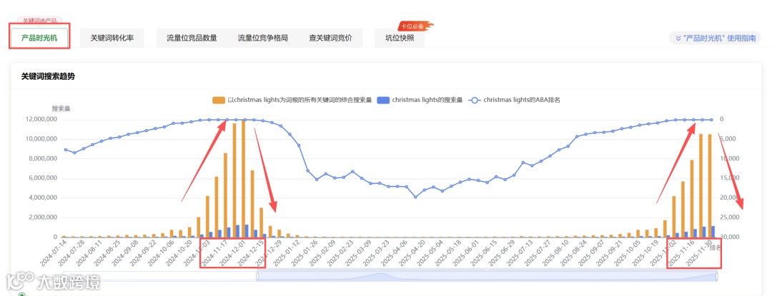Click the line marker icon for ABA排名 legend
The image size is (772, 296).
[475, 100]
